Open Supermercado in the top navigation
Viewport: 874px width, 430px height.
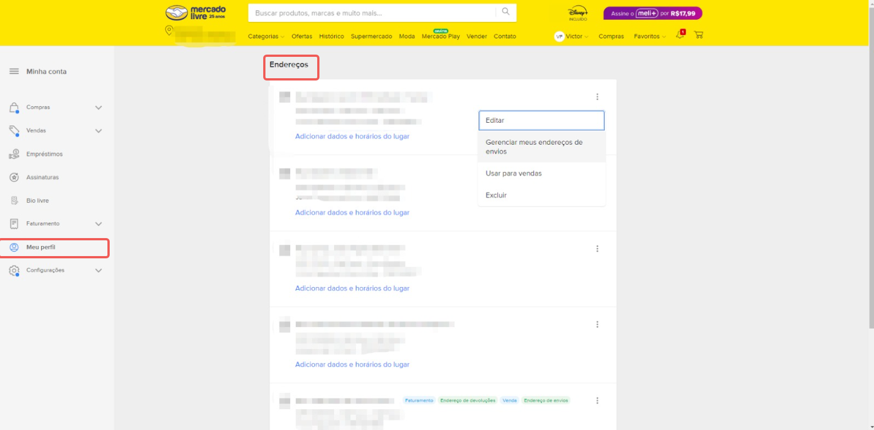(371, 36)
